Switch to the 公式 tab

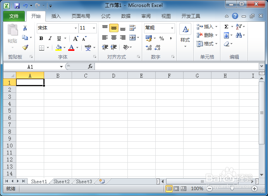coord(106,16)
